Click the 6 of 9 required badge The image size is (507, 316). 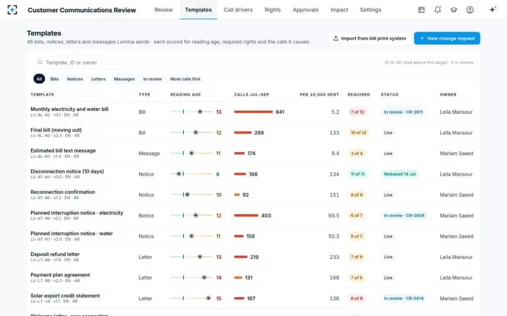(x=357, y=298)
